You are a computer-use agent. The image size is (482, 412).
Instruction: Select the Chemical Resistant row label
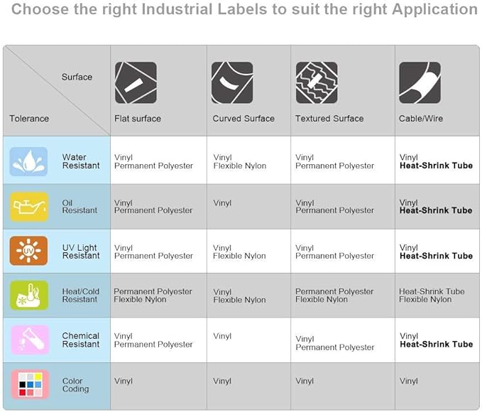[81, 340]
